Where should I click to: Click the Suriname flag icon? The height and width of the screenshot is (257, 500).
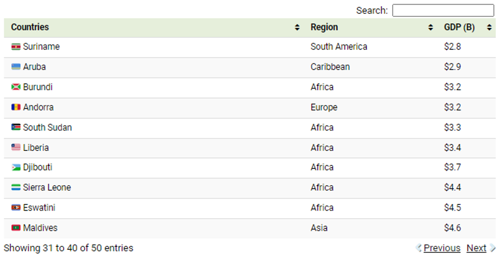tap(16, 47)
